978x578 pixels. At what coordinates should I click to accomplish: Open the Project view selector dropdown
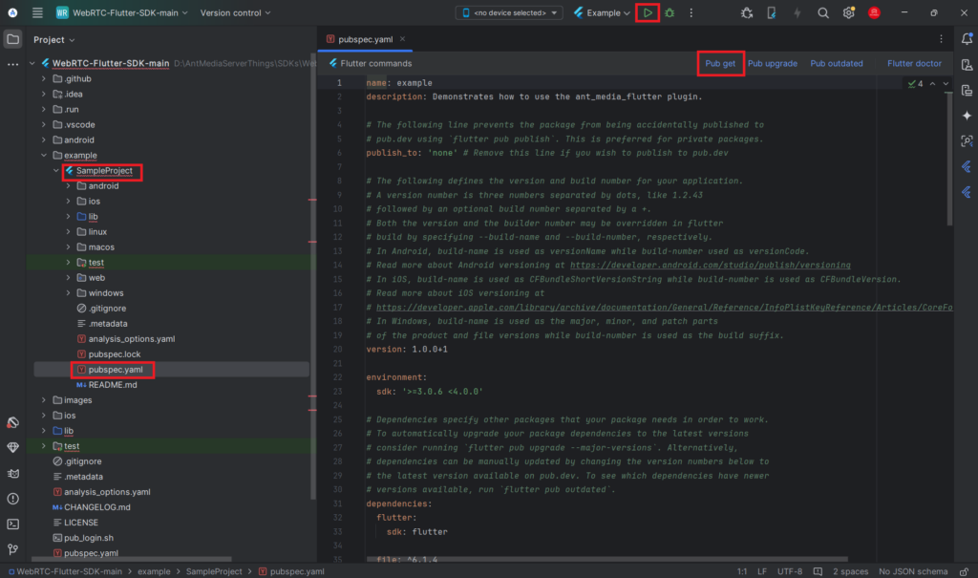pos(54,40)
